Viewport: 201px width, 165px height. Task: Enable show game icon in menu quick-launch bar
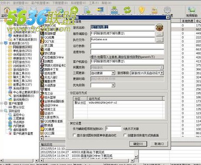[x=75, y=135]
